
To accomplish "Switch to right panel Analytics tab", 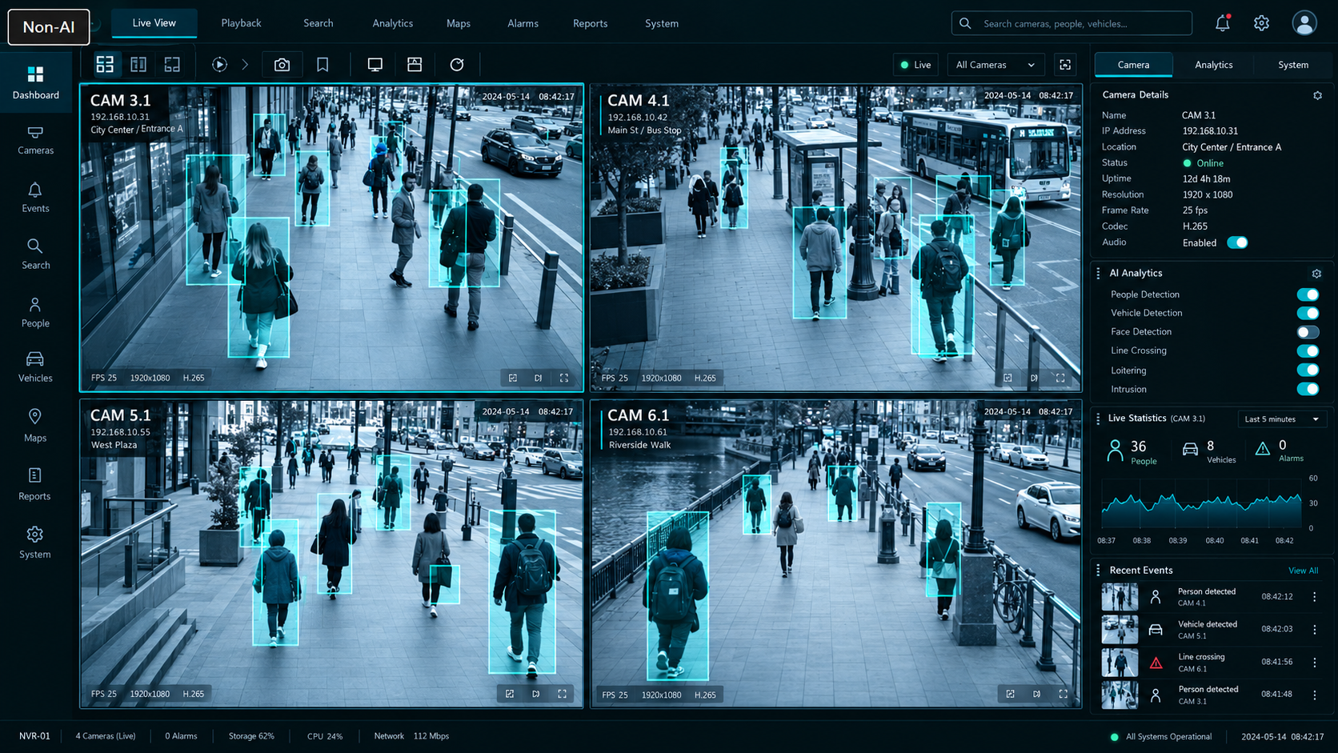I will (x=1213, y=65).
